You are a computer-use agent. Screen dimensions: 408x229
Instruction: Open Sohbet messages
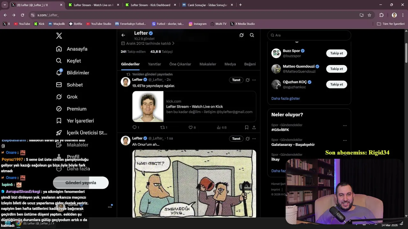pyautogui.click(x=70, y=85)
